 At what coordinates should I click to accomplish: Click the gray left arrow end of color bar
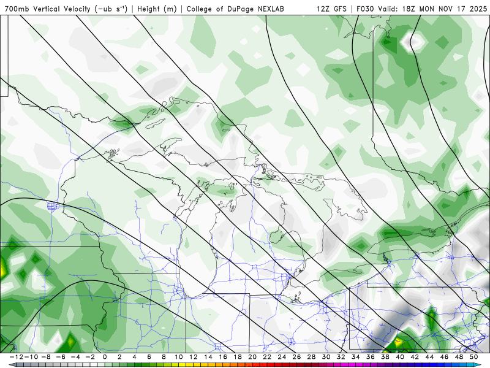12,365
